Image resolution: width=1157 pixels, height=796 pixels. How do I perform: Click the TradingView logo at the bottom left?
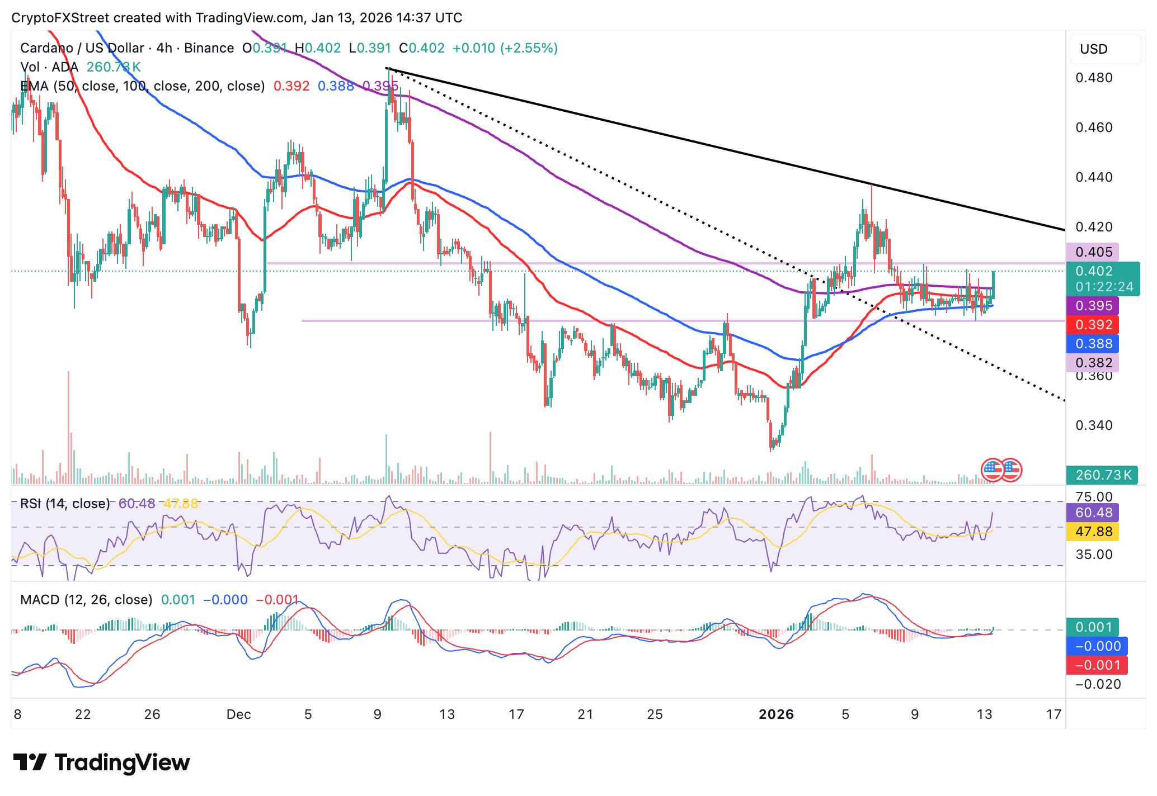point(101,762)
